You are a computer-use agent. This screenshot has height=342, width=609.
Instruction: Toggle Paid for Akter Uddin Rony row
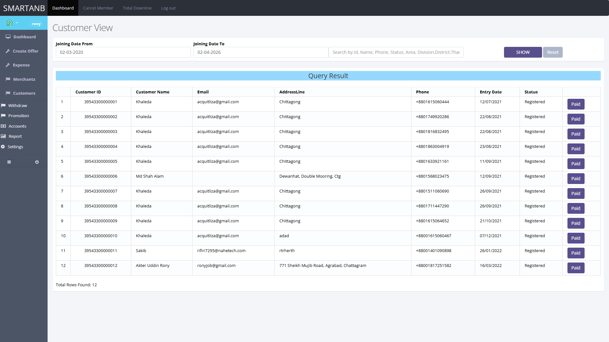click(575, 268)
